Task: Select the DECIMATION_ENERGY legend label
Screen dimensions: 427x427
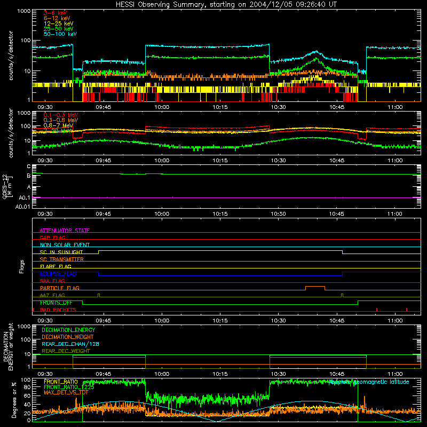Action: point(68,330)
